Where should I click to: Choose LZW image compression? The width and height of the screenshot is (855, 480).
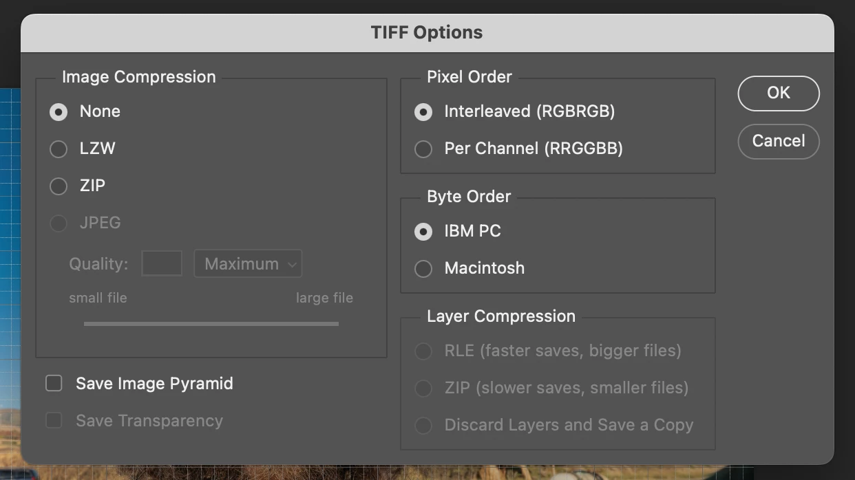[59, 149]
